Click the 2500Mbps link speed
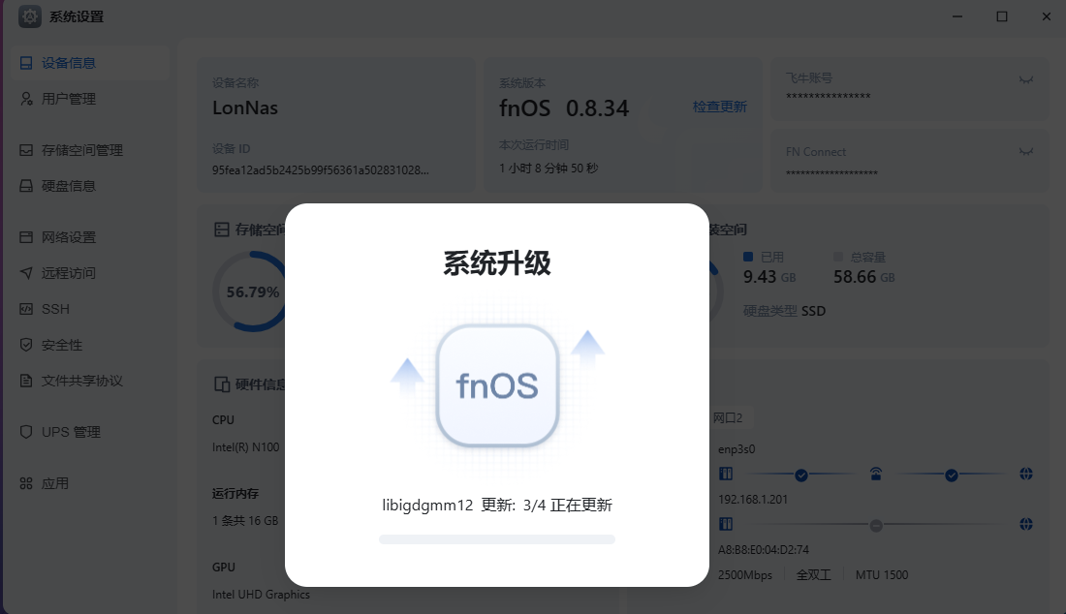1066x614 pixels. tap(745, 574)
